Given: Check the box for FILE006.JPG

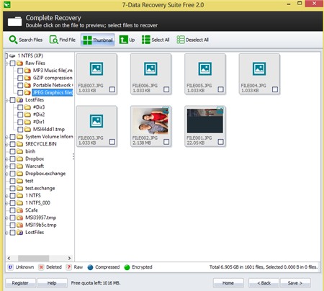Looking at the screenshot, I should (x=166, y=89).
